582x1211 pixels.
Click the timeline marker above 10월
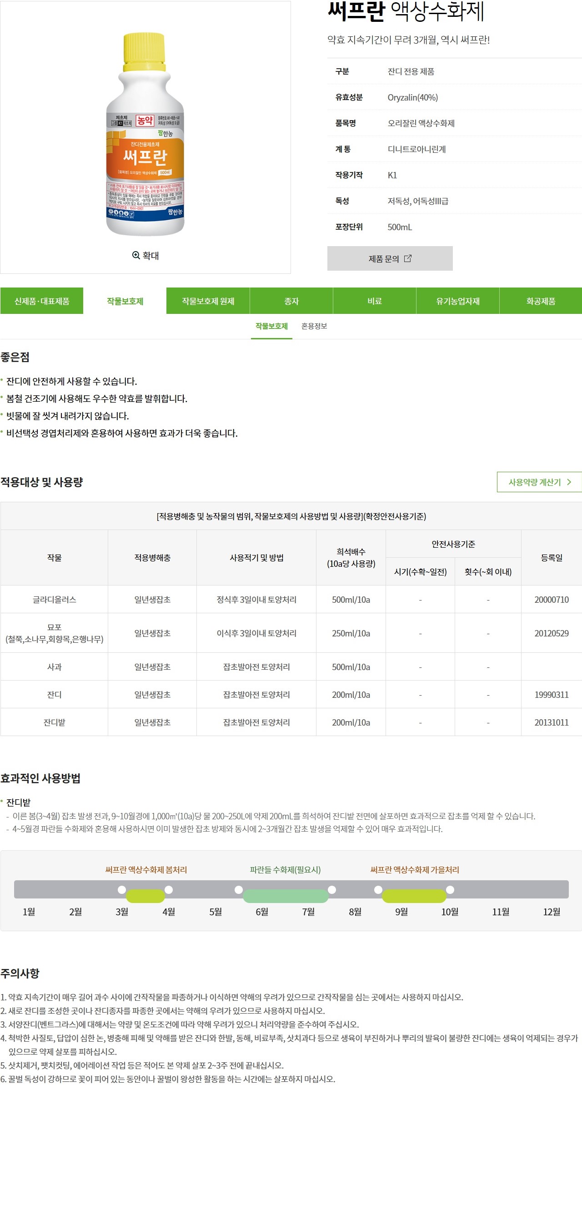coord(450,889)
